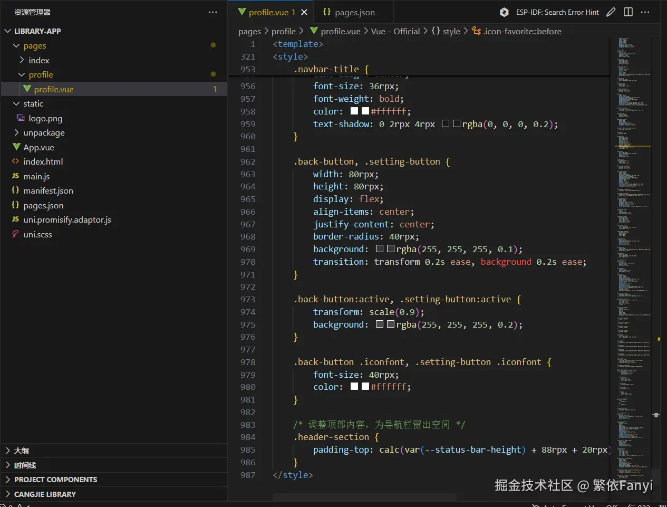Click the JS icon beside main.js

15,176
